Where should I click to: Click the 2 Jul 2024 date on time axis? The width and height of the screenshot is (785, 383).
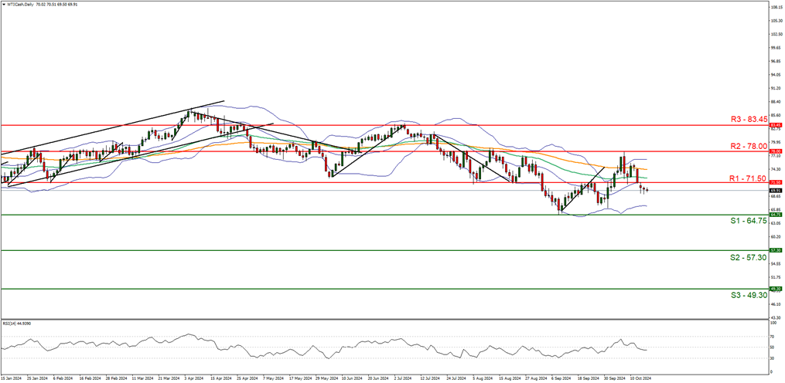pos(402,378)
